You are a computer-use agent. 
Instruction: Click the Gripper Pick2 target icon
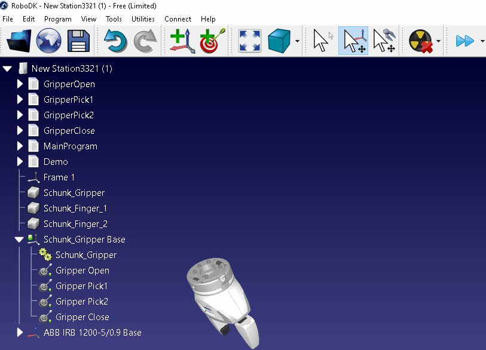45,302
